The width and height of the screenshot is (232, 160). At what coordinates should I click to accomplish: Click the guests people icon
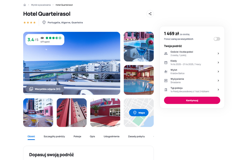click(166, 54)
